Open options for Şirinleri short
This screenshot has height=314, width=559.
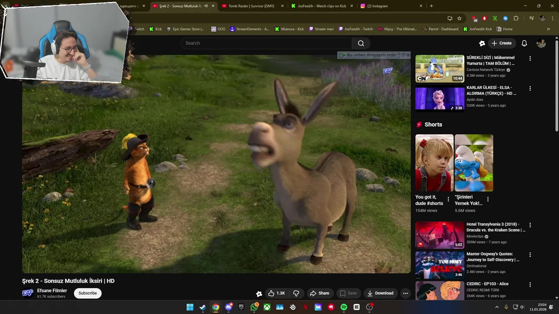coord(488,199)
